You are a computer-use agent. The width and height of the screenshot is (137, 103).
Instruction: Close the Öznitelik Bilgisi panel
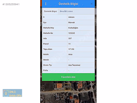click(92, 4)
